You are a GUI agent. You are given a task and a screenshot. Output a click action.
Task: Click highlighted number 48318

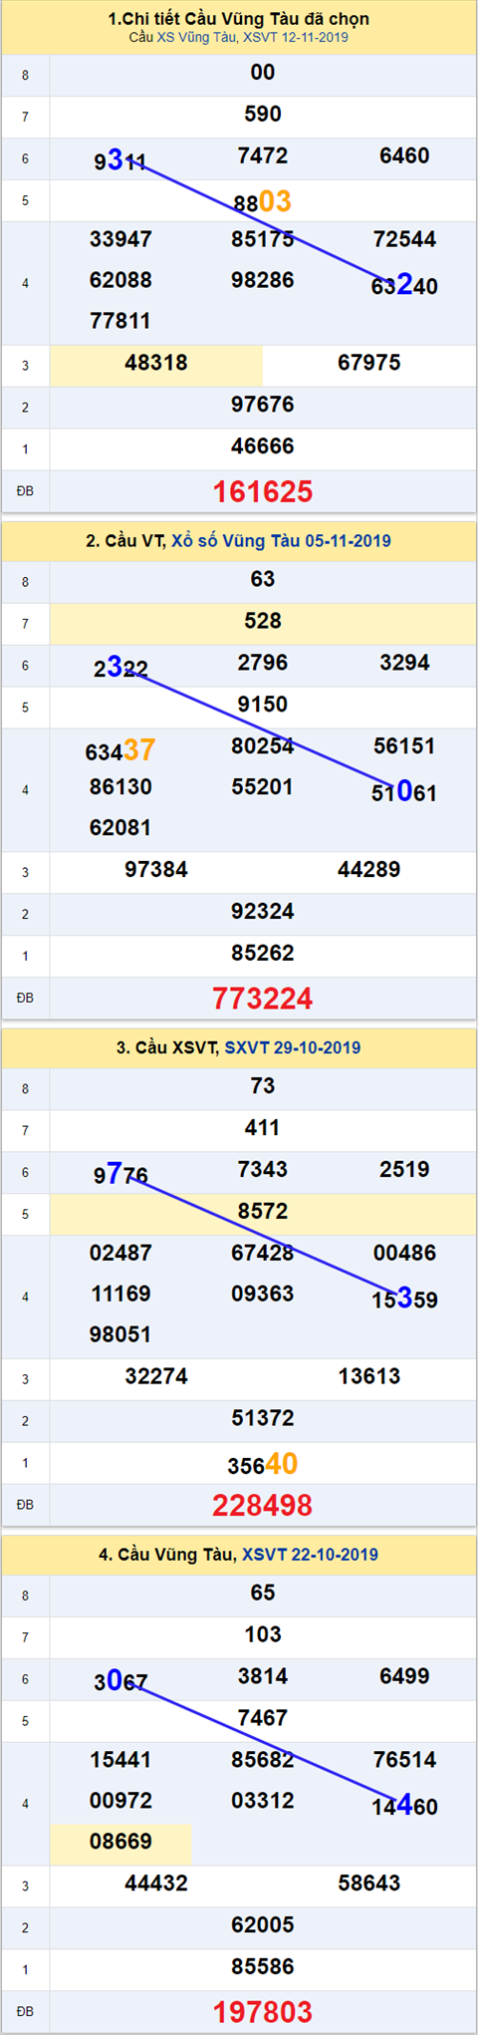[156, 363]
